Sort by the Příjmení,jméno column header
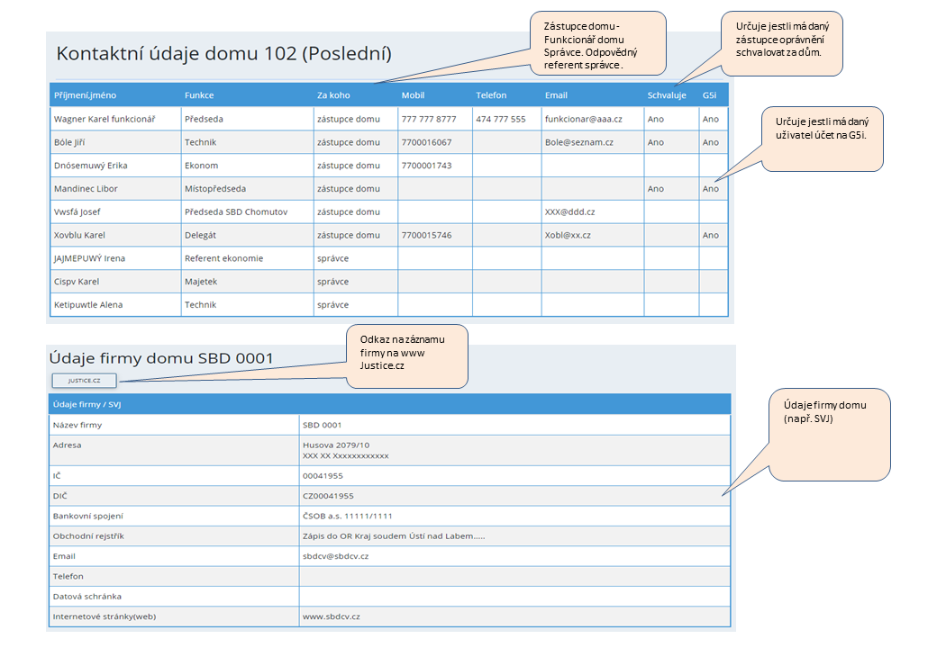The image size is (937, 648). tap(85, 95)
